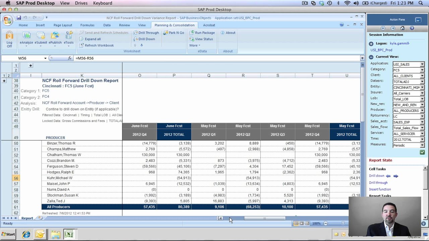Click the Drill down link in Cell Tasks
This screenshot has height=241, width=429.
(377, 176)
